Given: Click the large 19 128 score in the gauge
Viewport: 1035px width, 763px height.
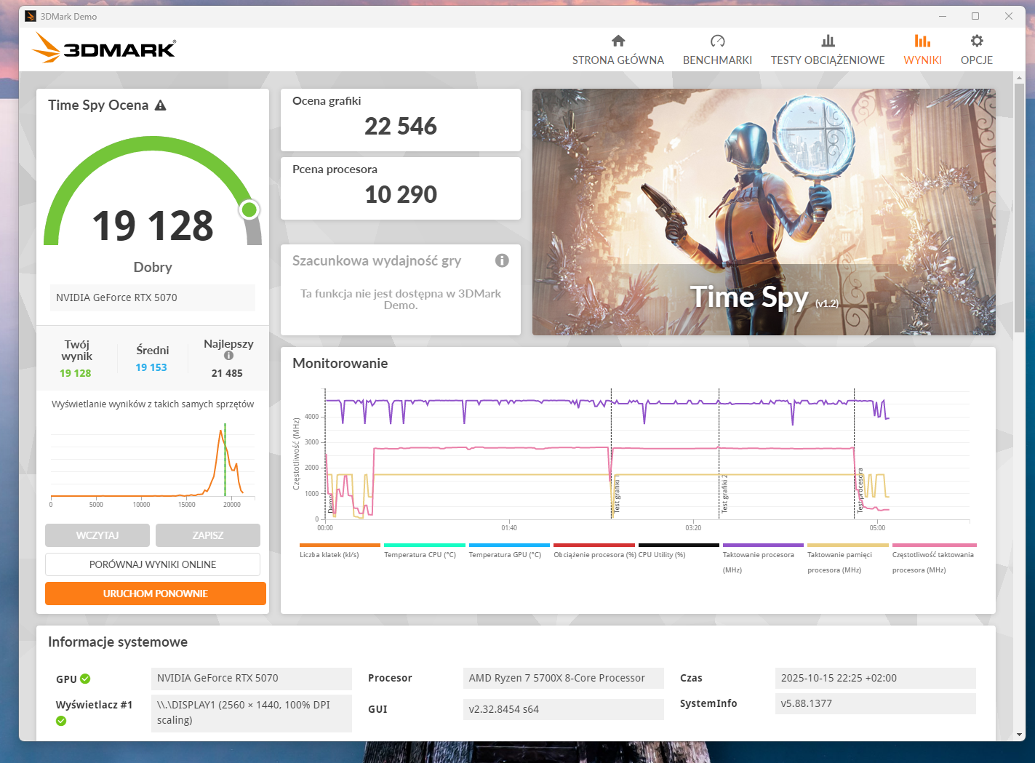Looking at the screenshot, I should (x=153, y=225).
